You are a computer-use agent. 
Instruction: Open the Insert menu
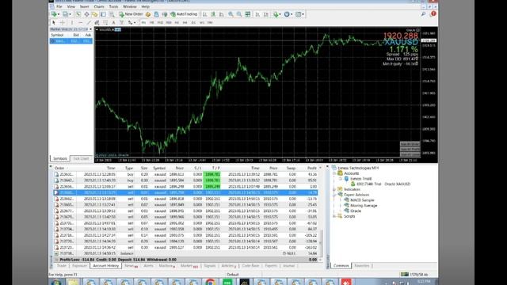click(x=85, y=6)
